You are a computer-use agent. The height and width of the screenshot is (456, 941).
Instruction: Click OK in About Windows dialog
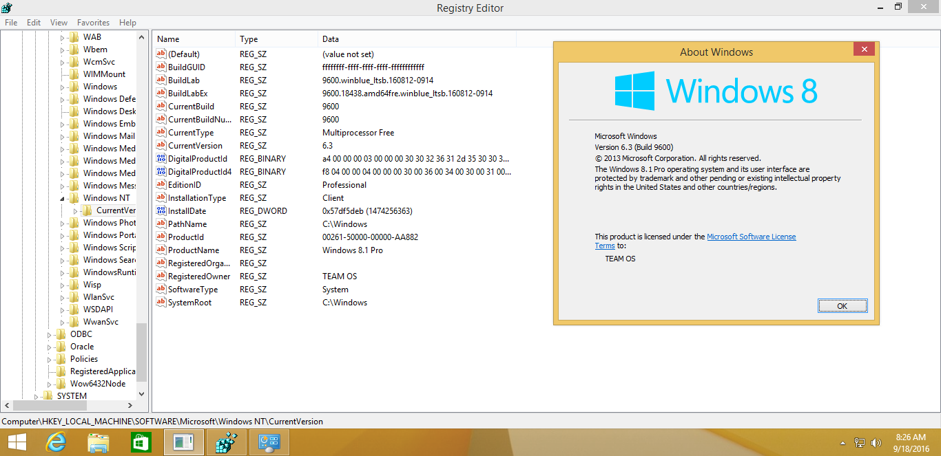click(x=842, y=306)
